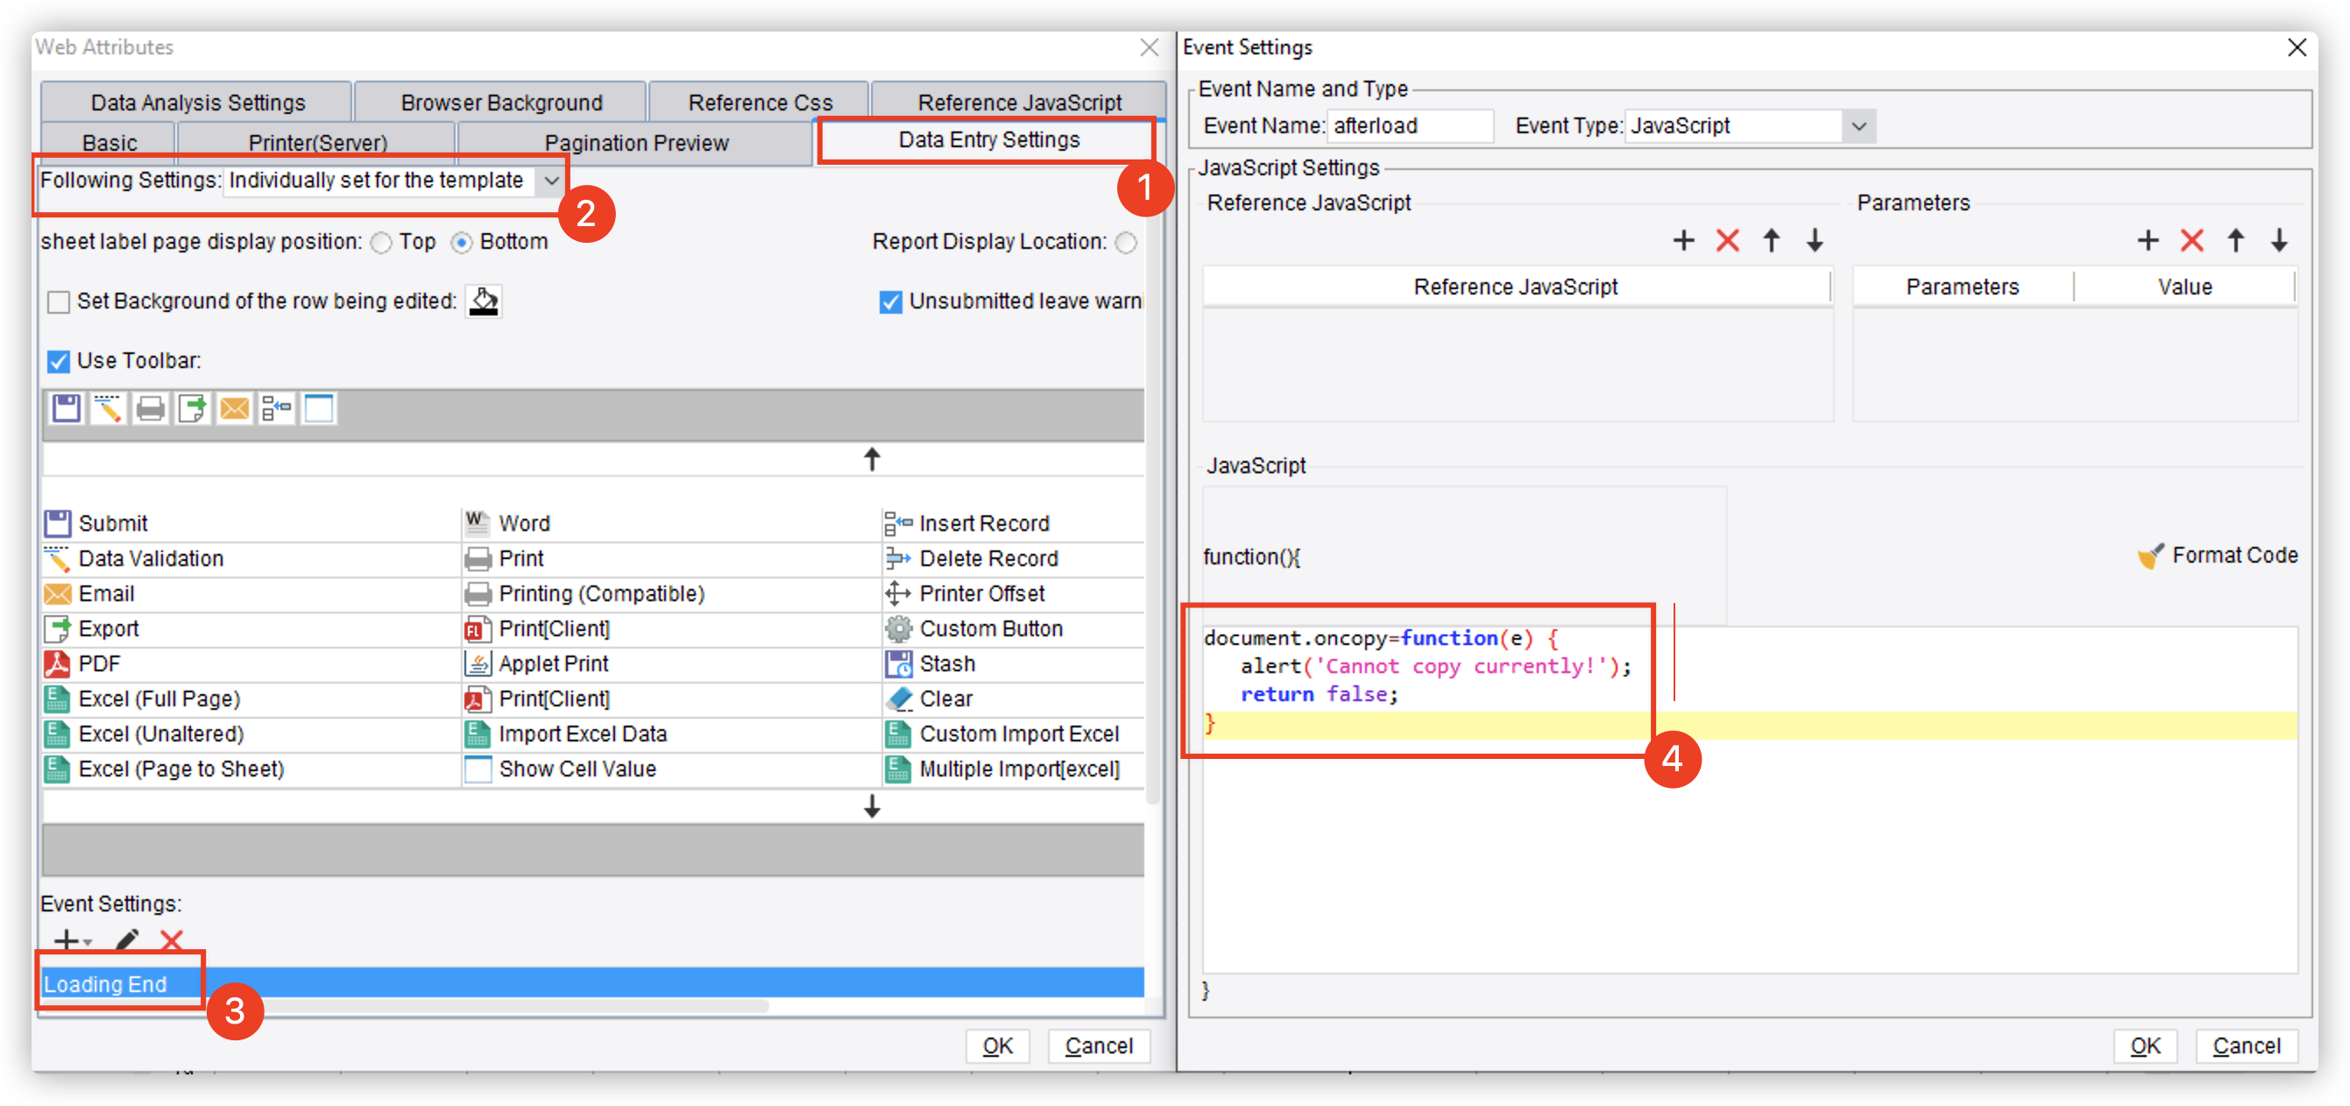Screen dimensions: 2350x1106
Task: Select the Top sheet label position
Action: pyautogui.click(x=382, y=243)
